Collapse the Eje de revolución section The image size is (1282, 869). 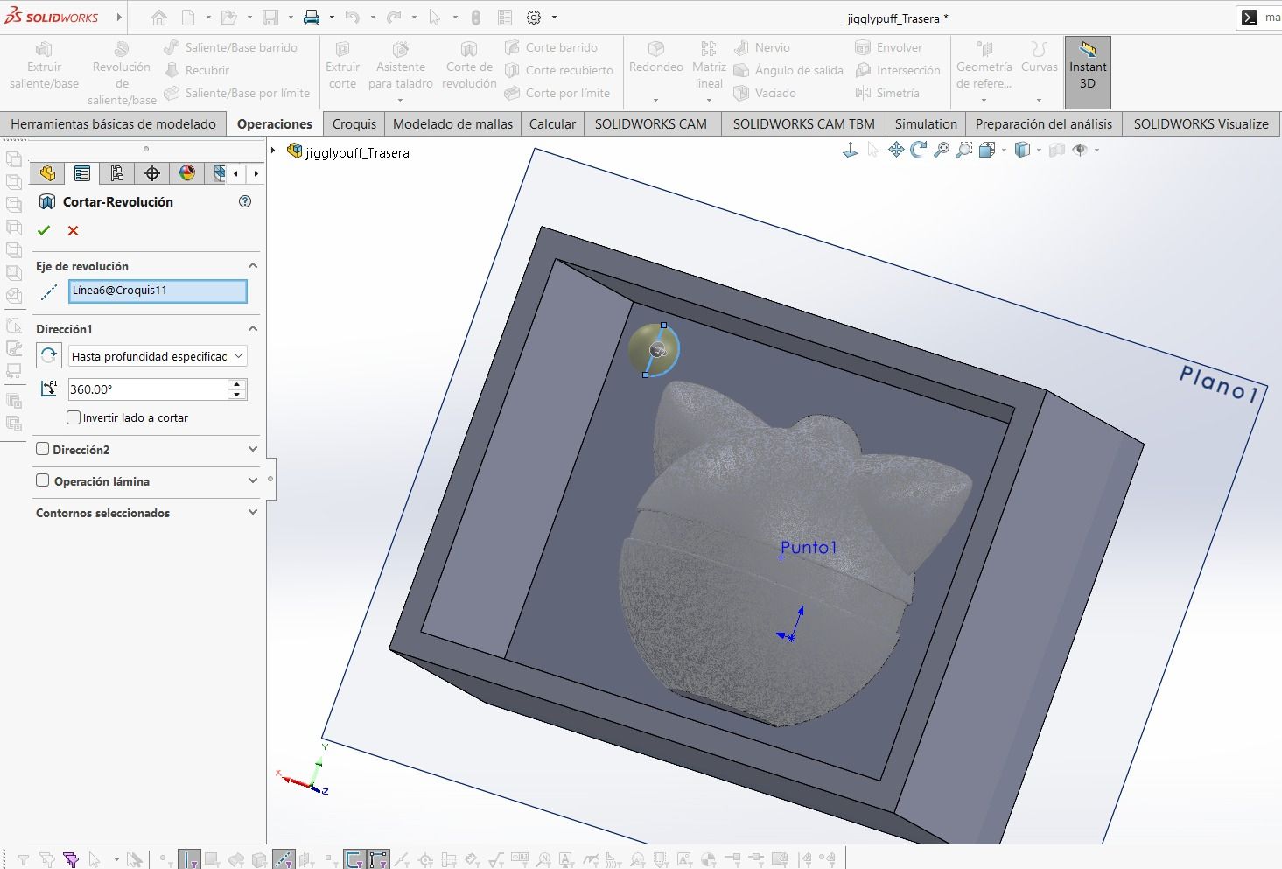[x=253, y=266]
